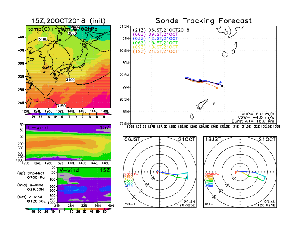Select the blue '(03Z) 12JST,21OCT' legend entry
The image size is (295, 228).
click(x=155, y=39)
